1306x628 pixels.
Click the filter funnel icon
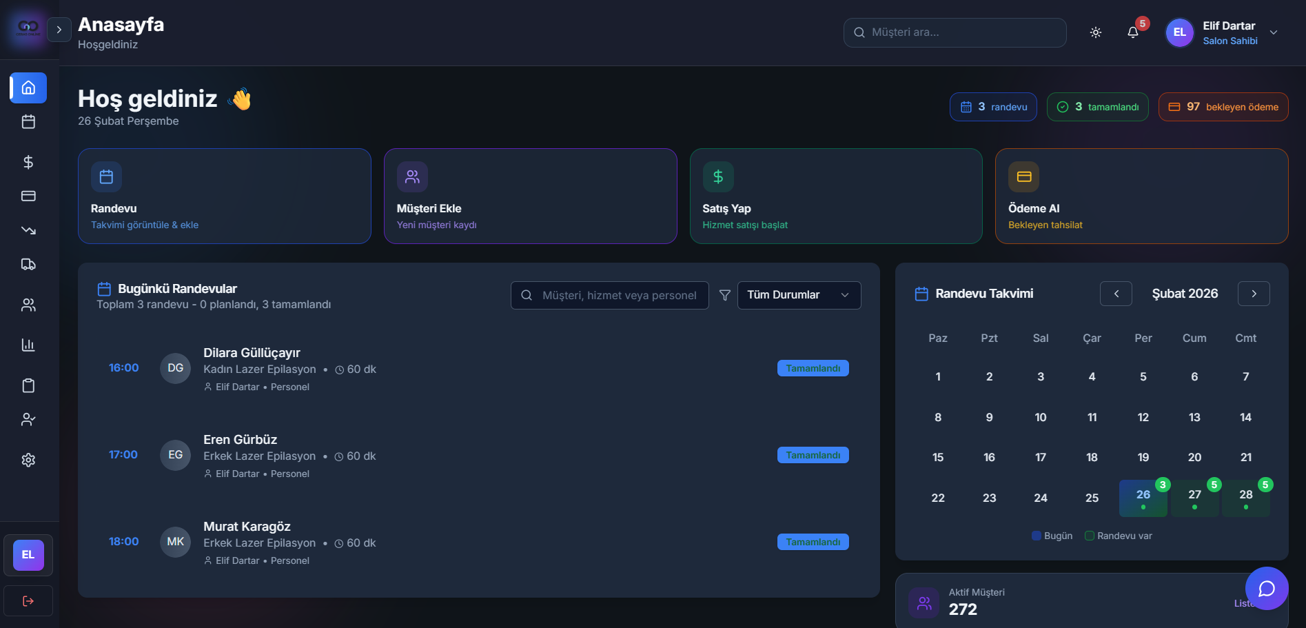(724, 295)
